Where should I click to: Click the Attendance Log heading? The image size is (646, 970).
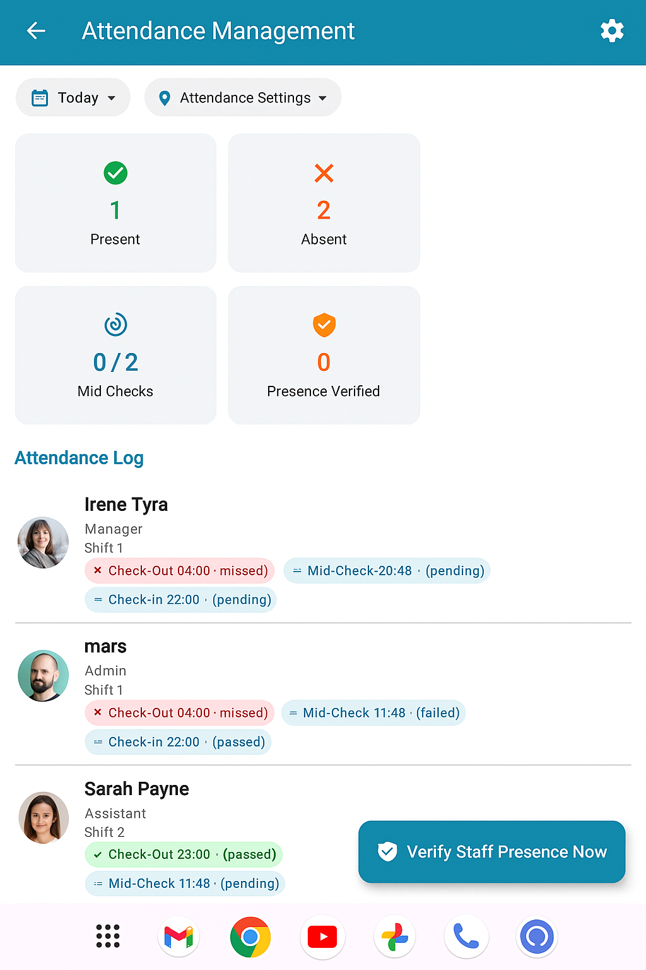pos(79,458)
